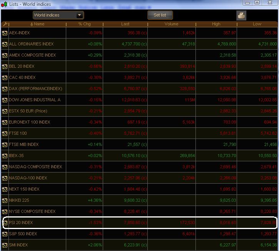Select FTSE MIB INDEX name

click(24, 144)
